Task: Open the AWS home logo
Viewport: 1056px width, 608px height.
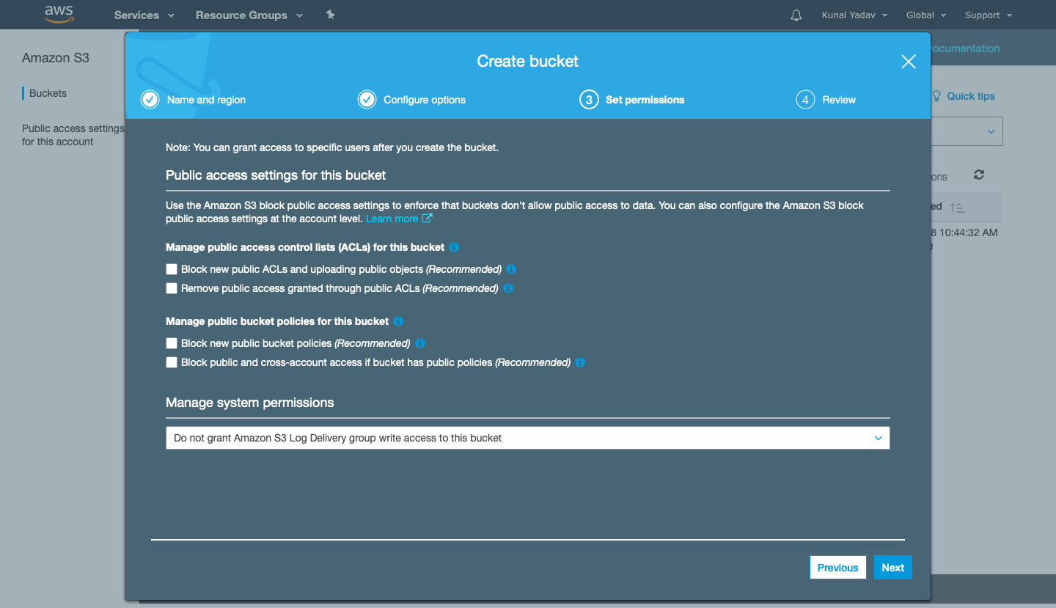Action: coord(59,15)
